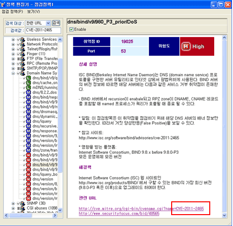The height and width of the screenshot is (226, 233).
Task: Open the 관련 URL search target dropdown
Action: [48, 23]
